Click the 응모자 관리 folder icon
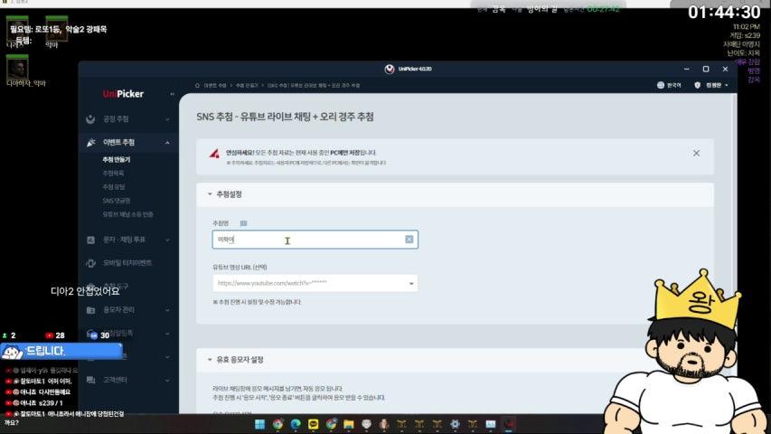Image resolution: width=771 pixels, height=434 pixels. coord(91,310)
